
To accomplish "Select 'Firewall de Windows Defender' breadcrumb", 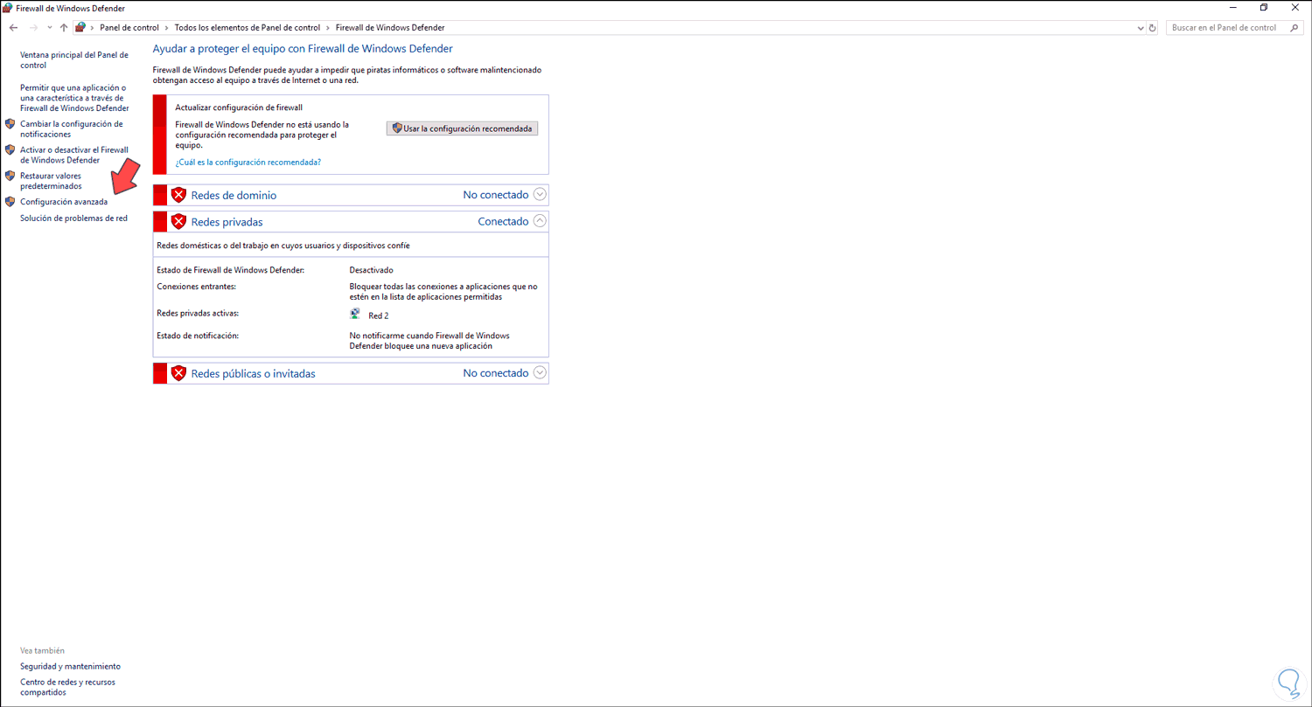I will click(390, 28).
